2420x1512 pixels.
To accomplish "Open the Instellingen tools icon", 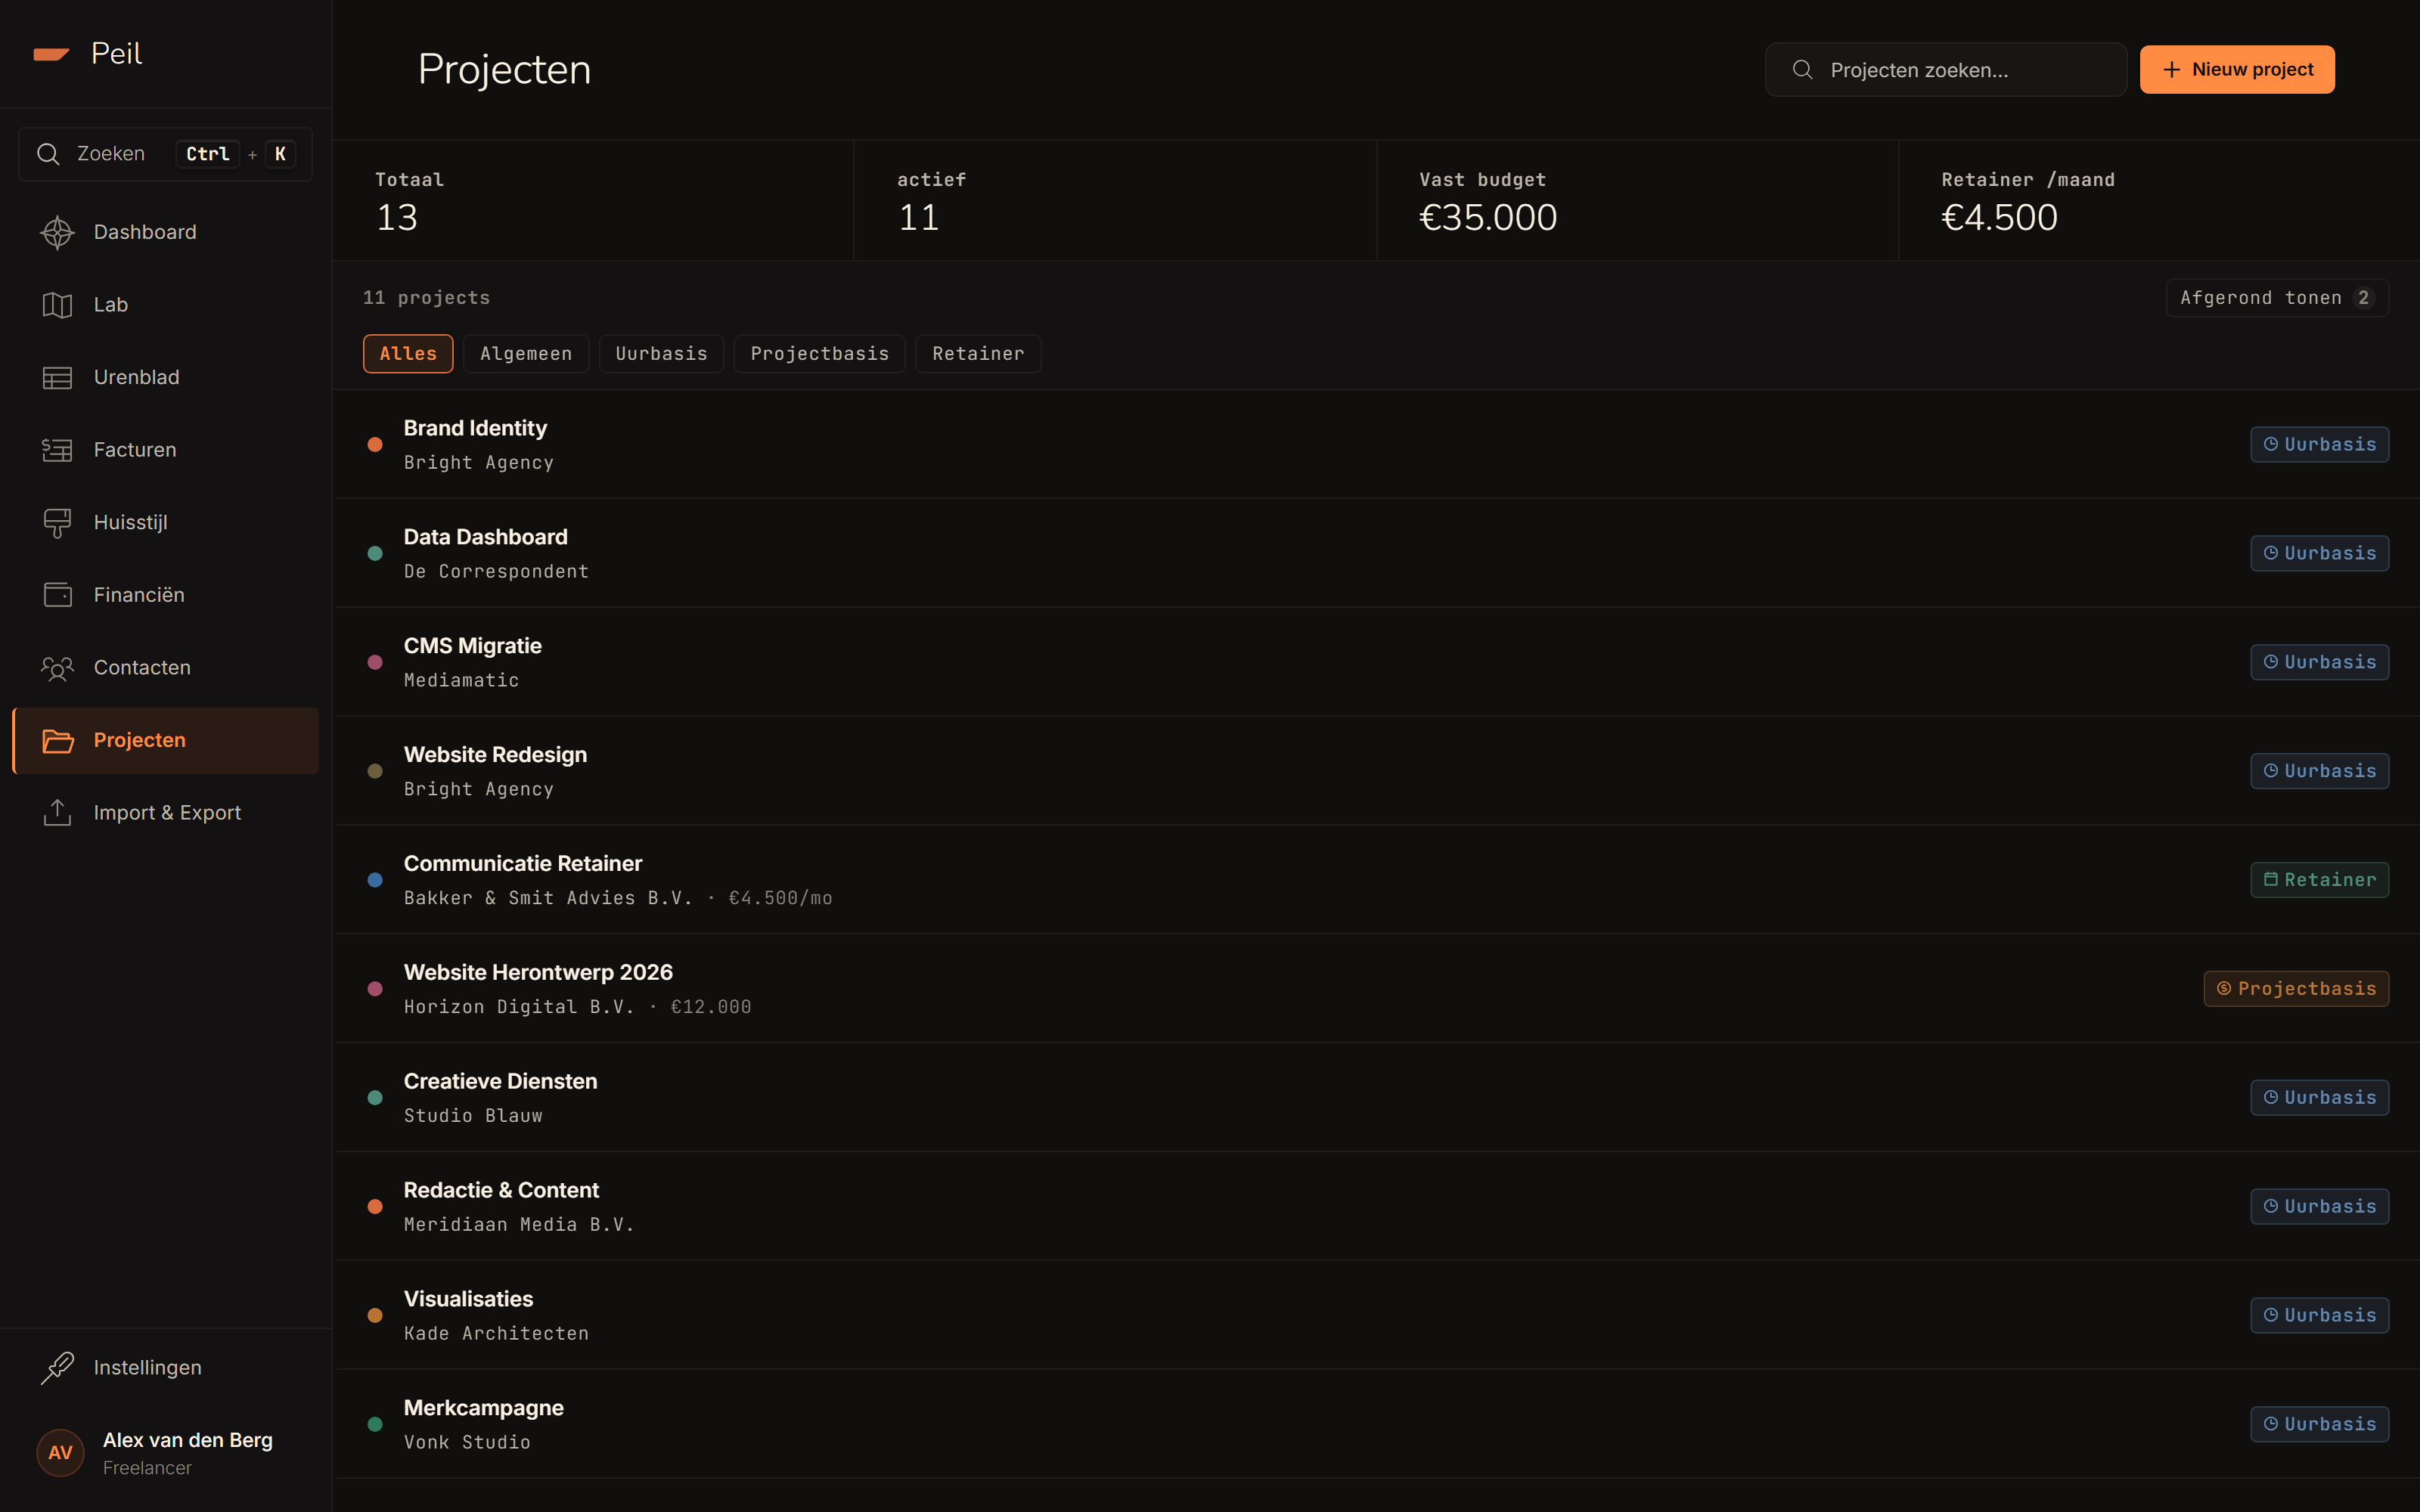I will 57,1367.
